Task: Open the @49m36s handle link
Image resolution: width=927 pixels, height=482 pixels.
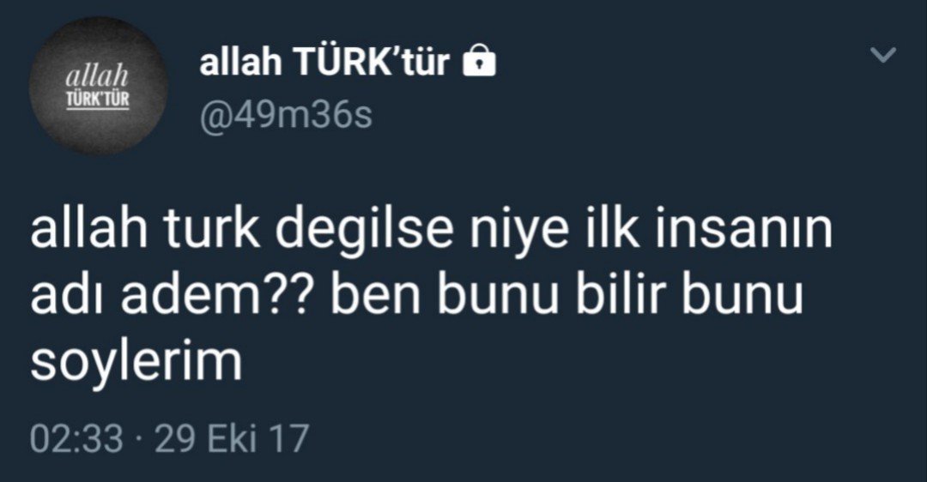Action: coord(286,114)
